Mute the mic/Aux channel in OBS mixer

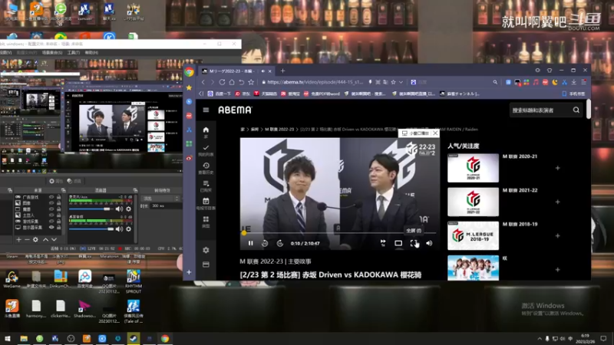point(119,209)
